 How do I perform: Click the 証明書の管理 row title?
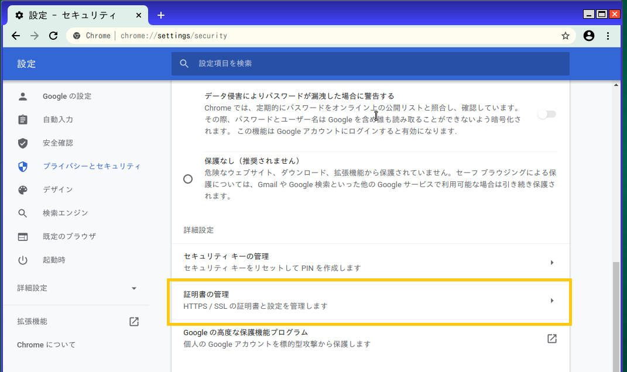(206, 294)
